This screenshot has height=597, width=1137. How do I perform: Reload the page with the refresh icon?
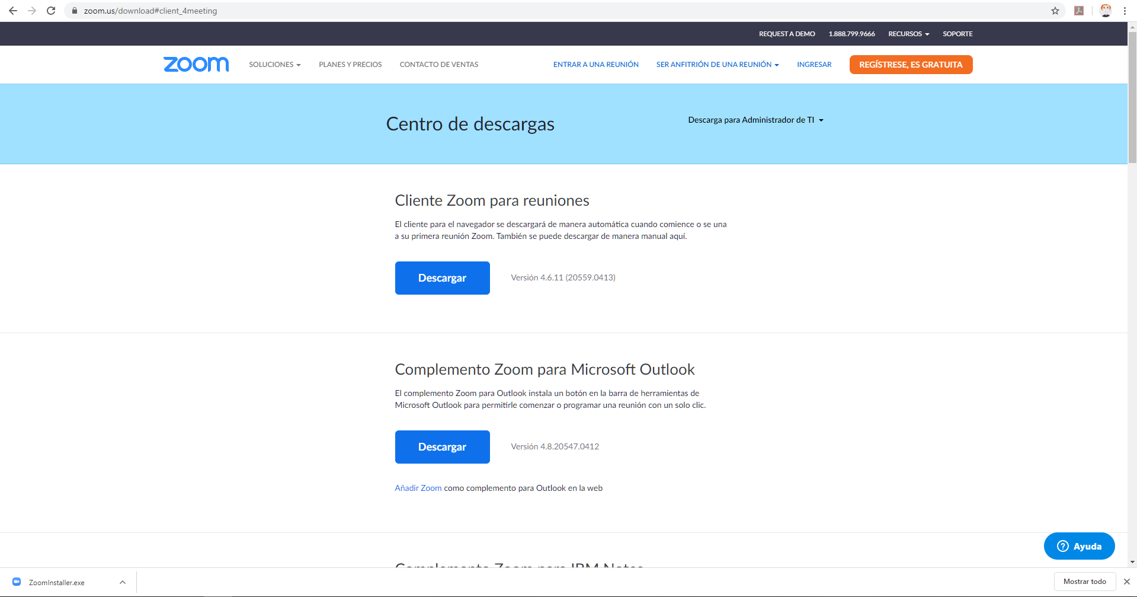click(51, 11)
